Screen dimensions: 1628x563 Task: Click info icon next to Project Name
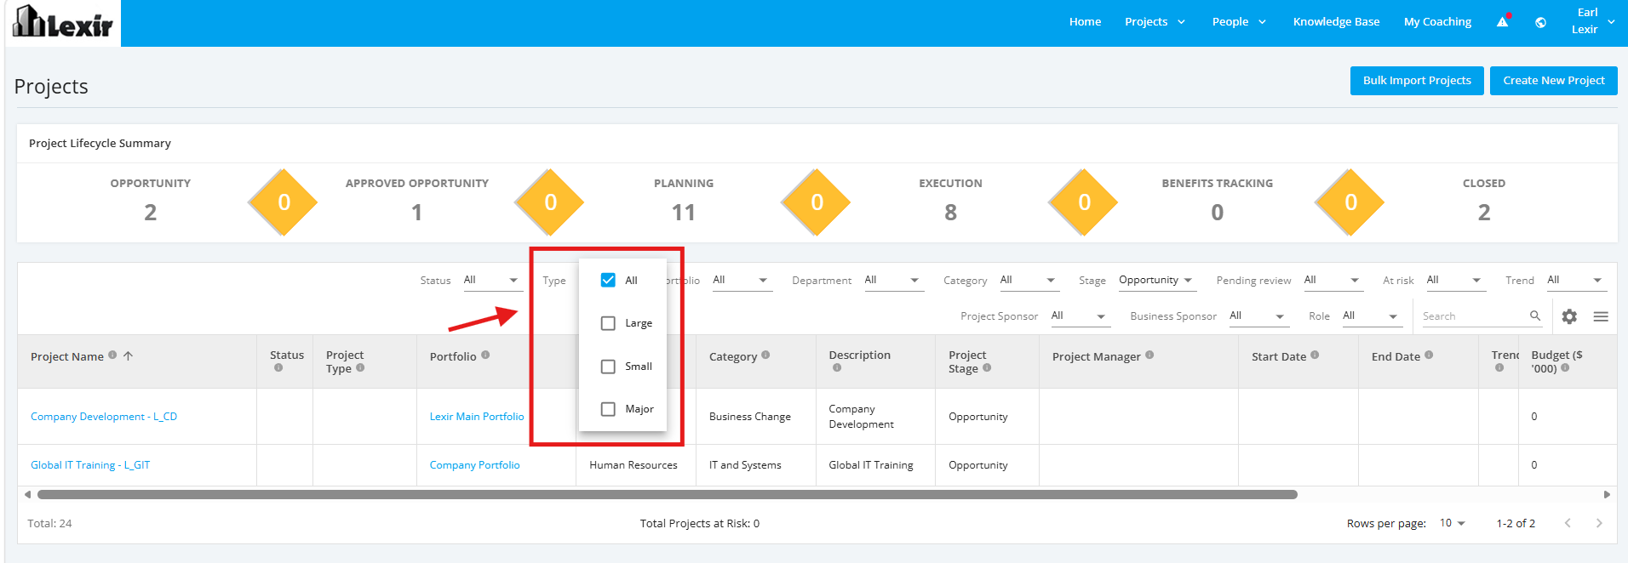[x=112, y=355]
